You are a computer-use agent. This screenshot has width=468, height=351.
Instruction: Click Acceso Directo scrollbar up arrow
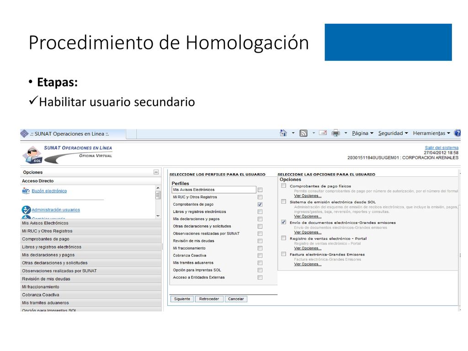[158, 188]
